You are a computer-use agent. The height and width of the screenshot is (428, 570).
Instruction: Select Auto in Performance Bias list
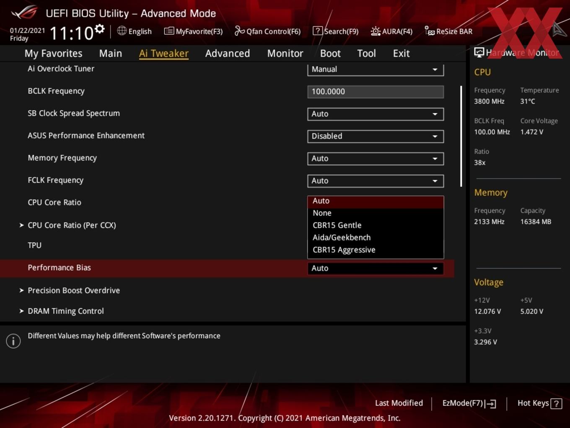pyautogui.click(x=376, y=201)
